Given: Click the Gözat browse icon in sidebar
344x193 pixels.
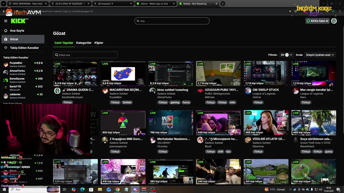Looking at the screenshot, I should [x=6, y=39].
